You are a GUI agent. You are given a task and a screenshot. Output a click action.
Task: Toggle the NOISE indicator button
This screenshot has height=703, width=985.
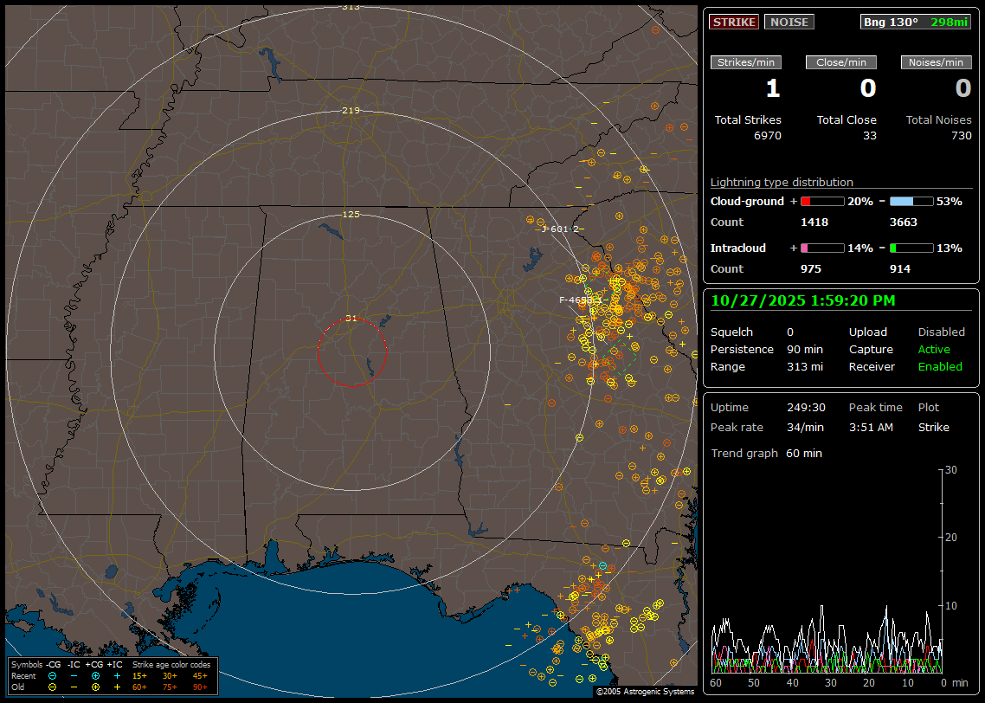point(789,22)
